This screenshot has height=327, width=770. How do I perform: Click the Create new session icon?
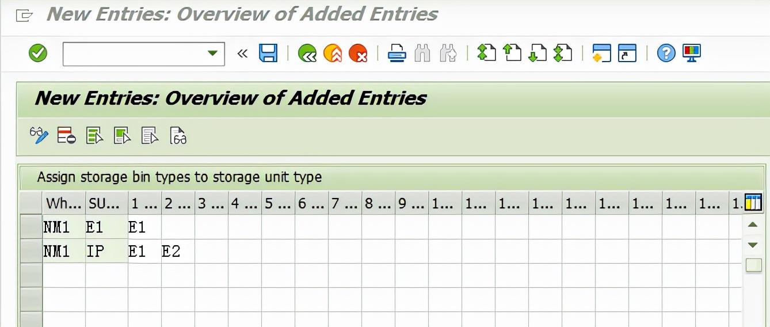pyautogui.click(x=601, y=53)
